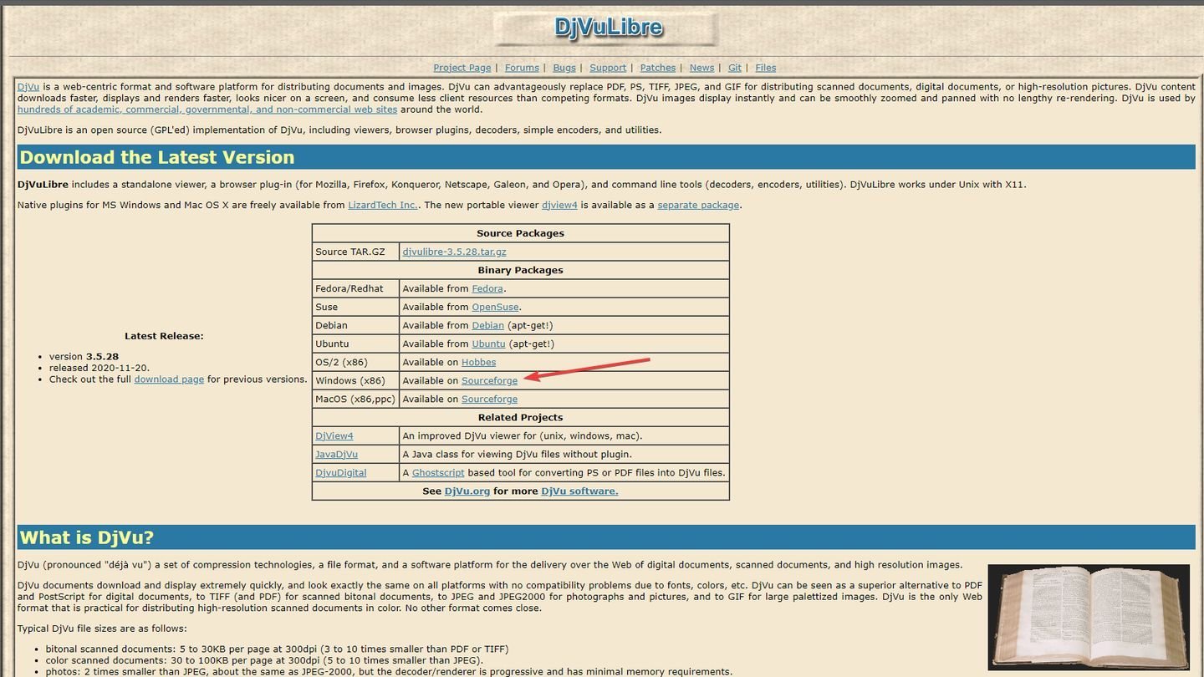
Task: Open the Support navigation link
Action: pos(608,68)
